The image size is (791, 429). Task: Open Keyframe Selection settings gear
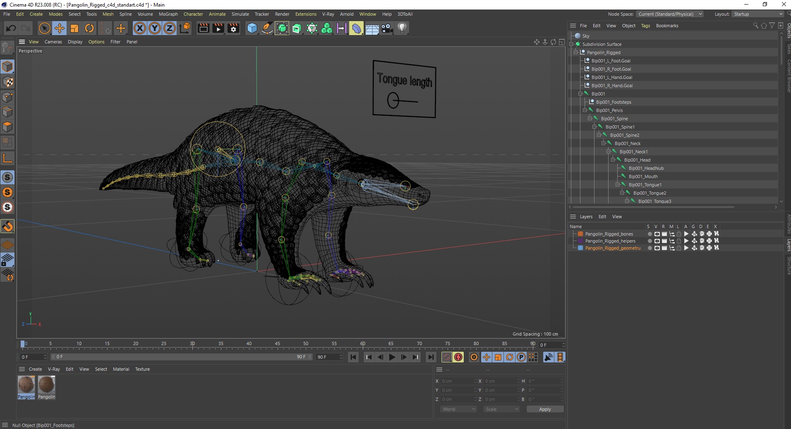click(x=474, y=357)
